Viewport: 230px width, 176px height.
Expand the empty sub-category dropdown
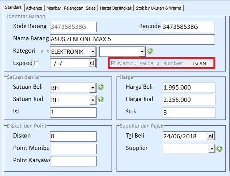click(x=142, y=51)
